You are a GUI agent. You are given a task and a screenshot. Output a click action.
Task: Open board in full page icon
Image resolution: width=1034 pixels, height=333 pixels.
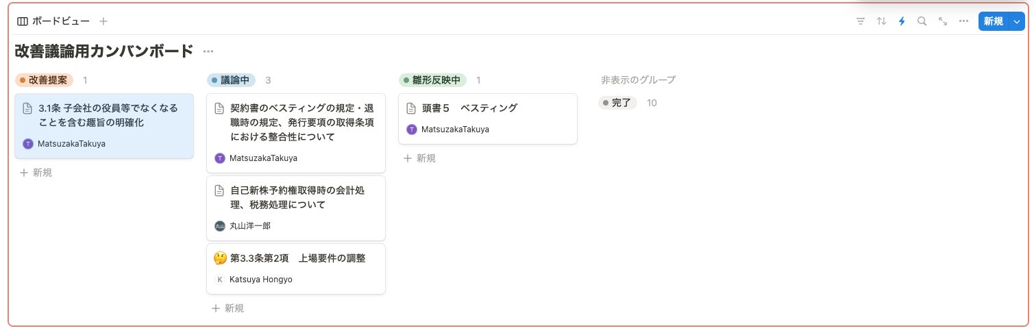[943, 21]
